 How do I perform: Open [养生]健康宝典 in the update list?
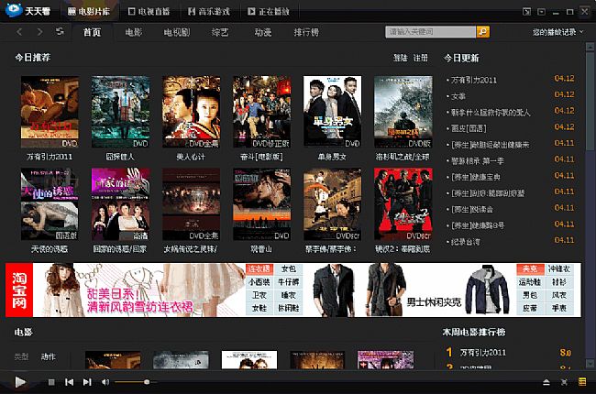click(476, 177)
